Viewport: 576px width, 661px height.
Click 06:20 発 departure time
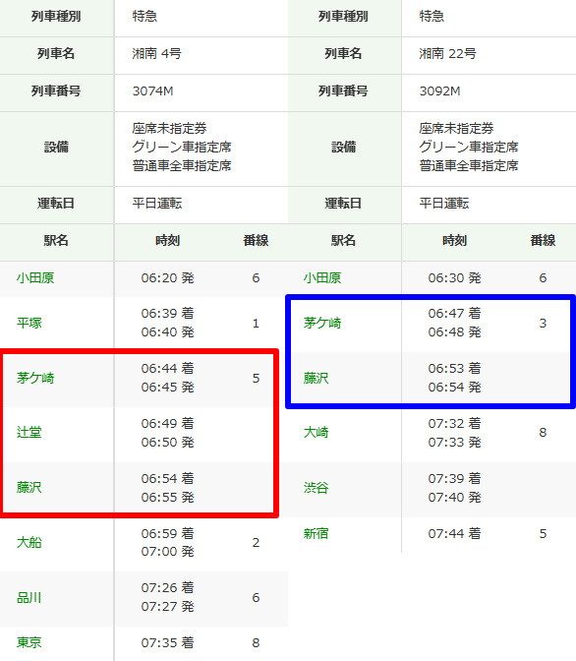pos(168,278)
